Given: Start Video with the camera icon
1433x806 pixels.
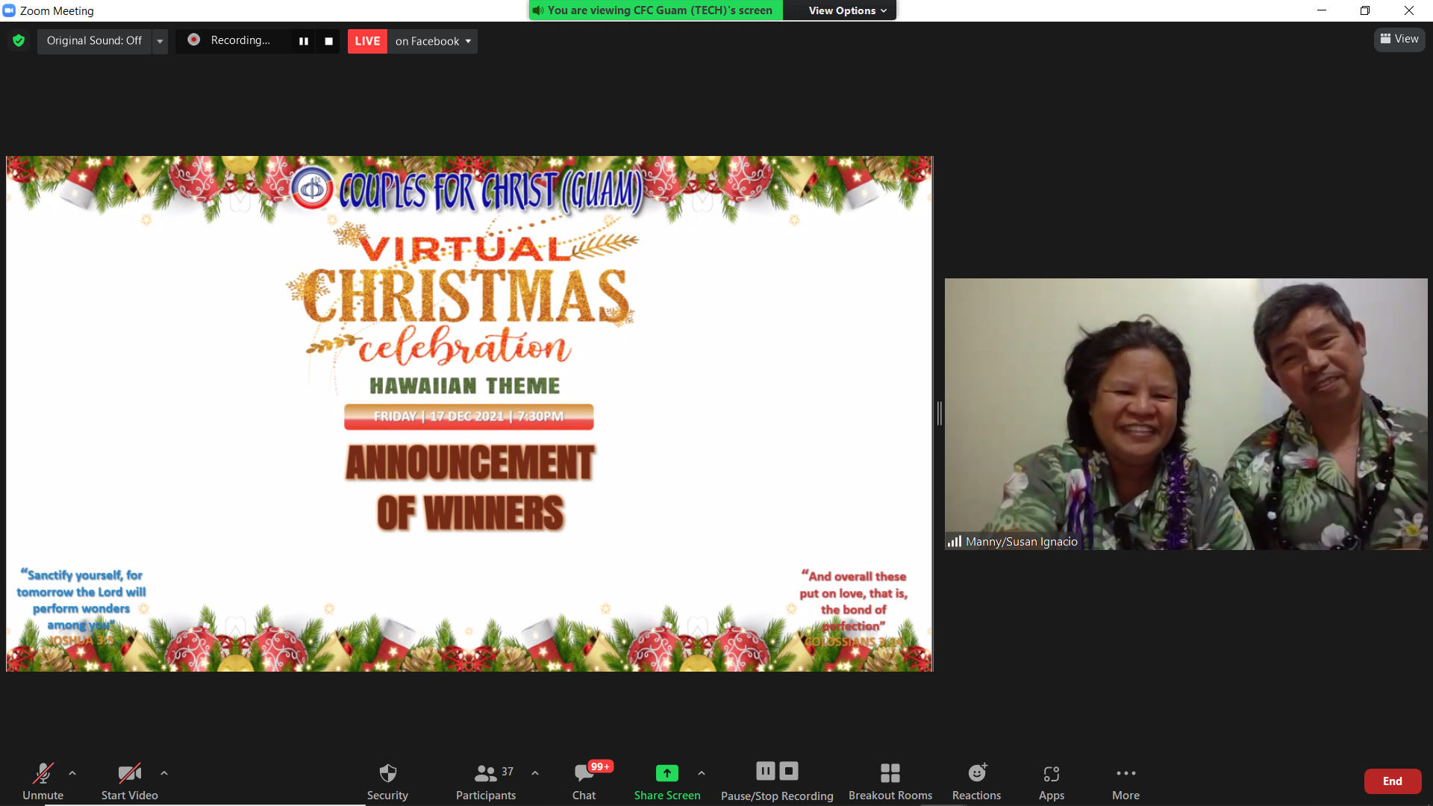Looking at the screenshot, I should (x=129, y=781).
